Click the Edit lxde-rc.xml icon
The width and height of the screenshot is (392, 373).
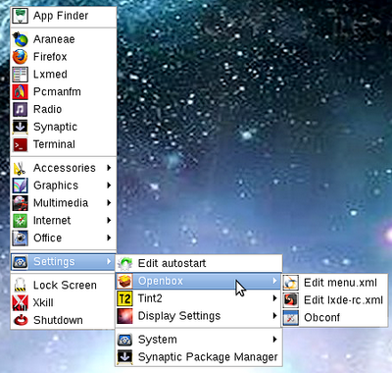click(x=291, y=299)
